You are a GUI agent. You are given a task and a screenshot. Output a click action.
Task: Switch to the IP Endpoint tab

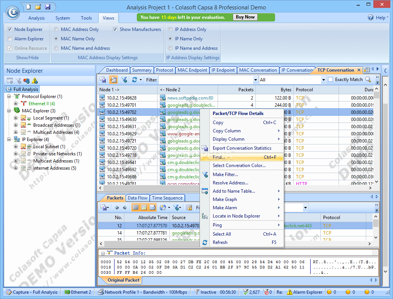(223, 70)
